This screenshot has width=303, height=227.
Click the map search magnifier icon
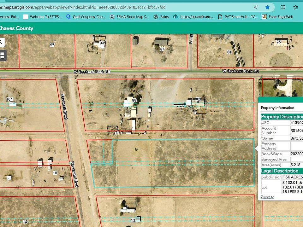2,42
